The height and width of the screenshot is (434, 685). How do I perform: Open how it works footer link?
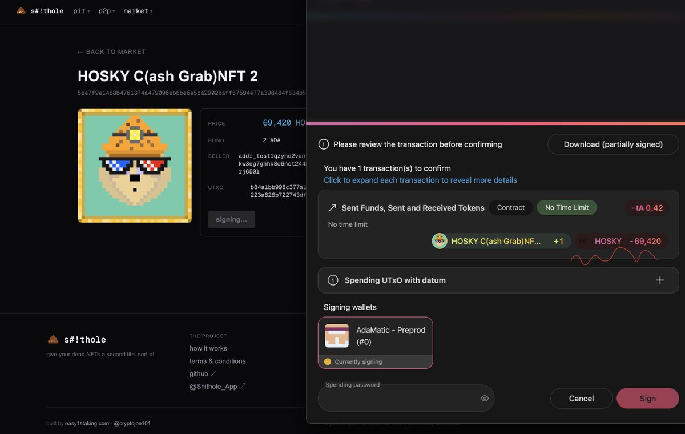click(x=208, y=348)
